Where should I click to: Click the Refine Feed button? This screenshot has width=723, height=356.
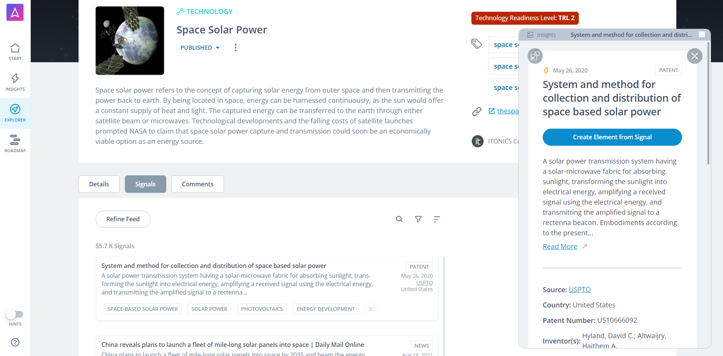(x=123, y=219)
